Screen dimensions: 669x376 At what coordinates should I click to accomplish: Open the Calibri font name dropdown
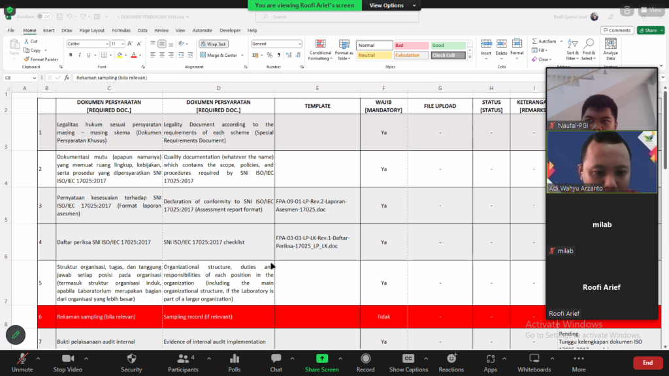(106, 44)
